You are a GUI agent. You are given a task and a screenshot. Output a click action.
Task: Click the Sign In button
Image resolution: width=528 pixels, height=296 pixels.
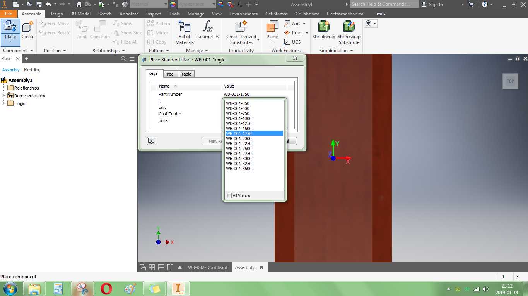point(432,4)
